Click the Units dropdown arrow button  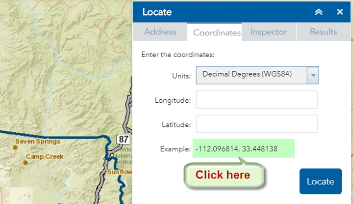tap(313, 75)
